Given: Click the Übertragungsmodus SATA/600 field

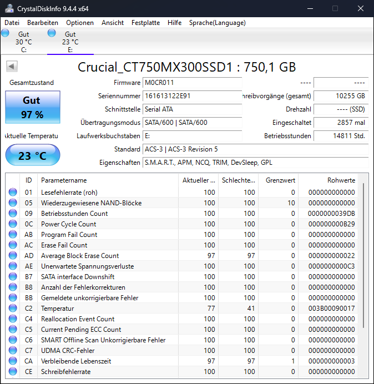Looking at the screenshot, I should (x=192, y=123).
